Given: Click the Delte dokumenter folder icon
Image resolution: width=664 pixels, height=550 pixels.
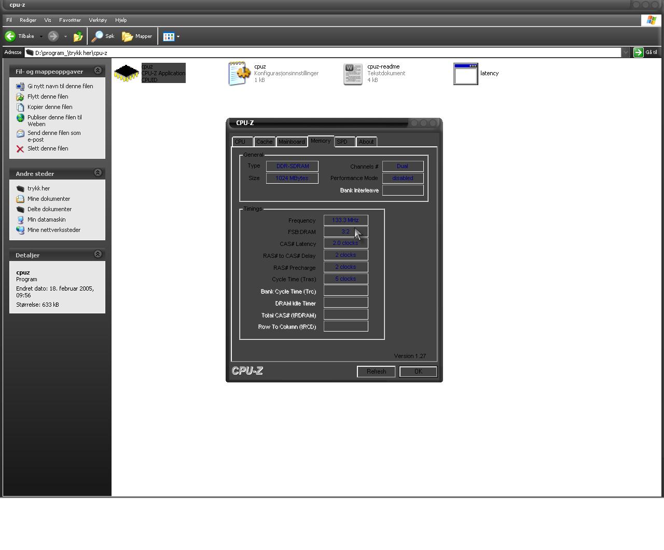Looking at the screenshot, I should tap(20, 209).
